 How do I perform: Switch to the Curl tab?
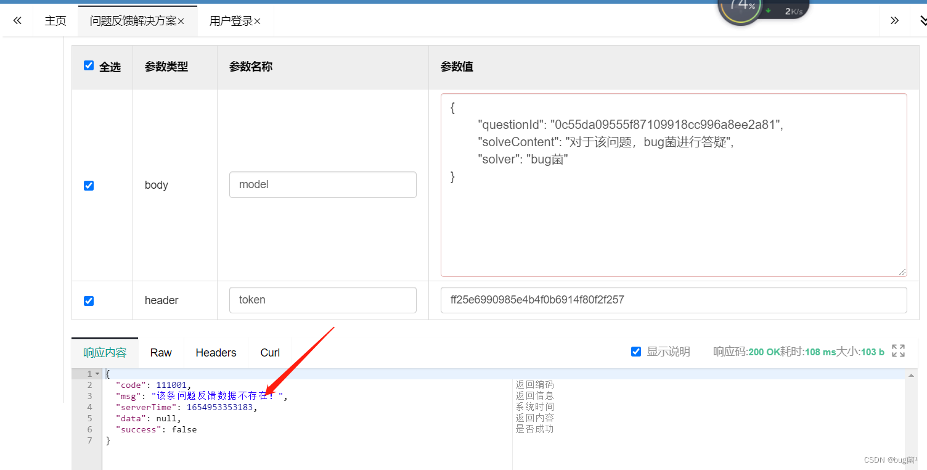(270, 353)
